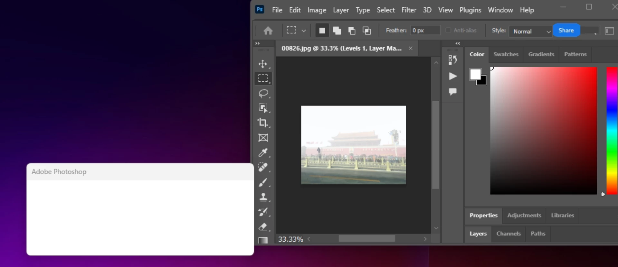Switch to the Color tab
Viewport: 618px width, 267px height.
click(x=477, y=54)
